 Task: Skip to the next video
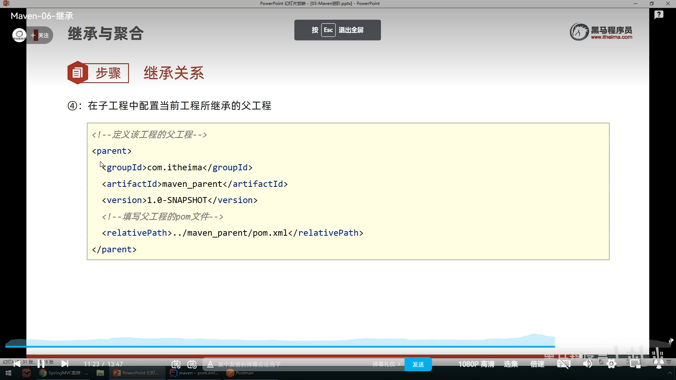[65, 363]
